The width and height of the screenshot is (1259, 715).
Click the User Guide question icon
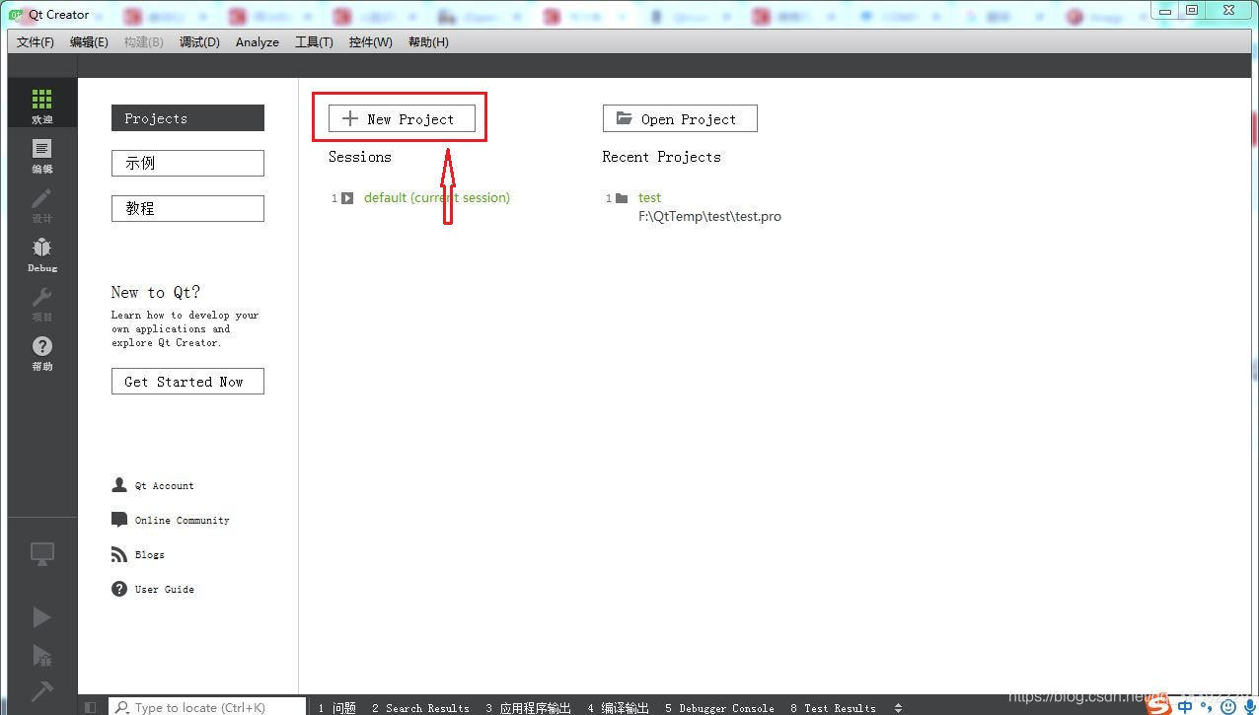tap(119, 589)
